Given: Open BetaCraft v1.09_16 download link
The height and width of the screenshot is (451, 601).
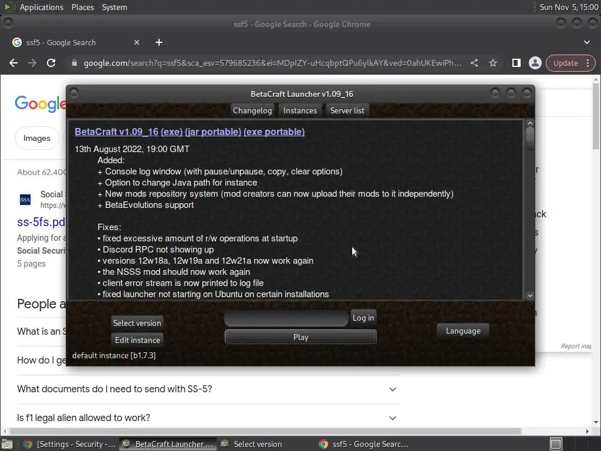Looking at the screenshot, I should tap(117, 132).
